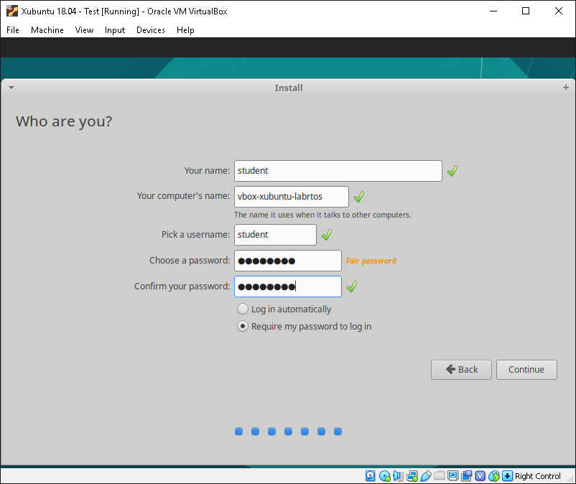Click the recording status icon

467,476
